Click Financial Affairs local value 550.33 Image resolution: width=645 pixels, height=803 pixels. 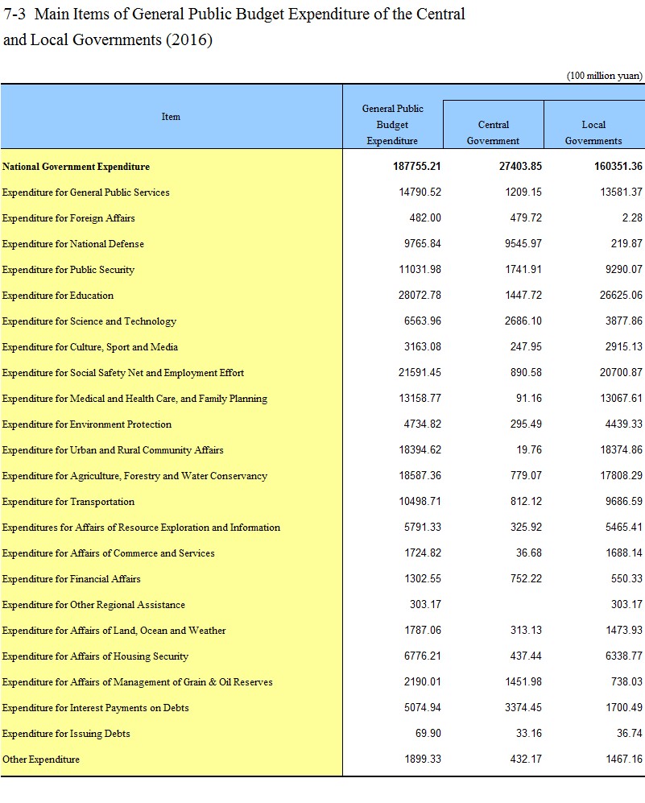[x=626, y=579]
